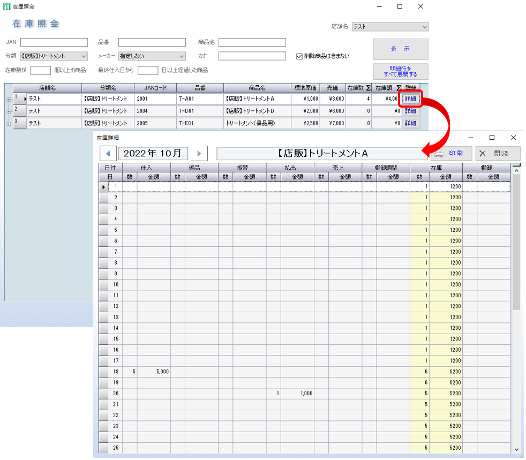The image size is (526, 460).
Task: Close stock detail with 閉じる button
Action: pos(498,153)
